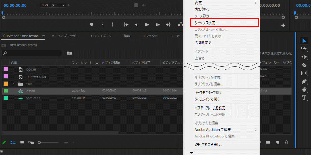Adjust the thumbnail zoom slider

pos(48,142)
